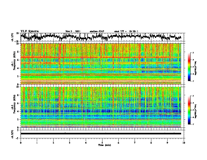The width and height of the screenshot is (207, 160).
Task: Click inside the ch.1 spectrogram panel
Action: point(101,64)
